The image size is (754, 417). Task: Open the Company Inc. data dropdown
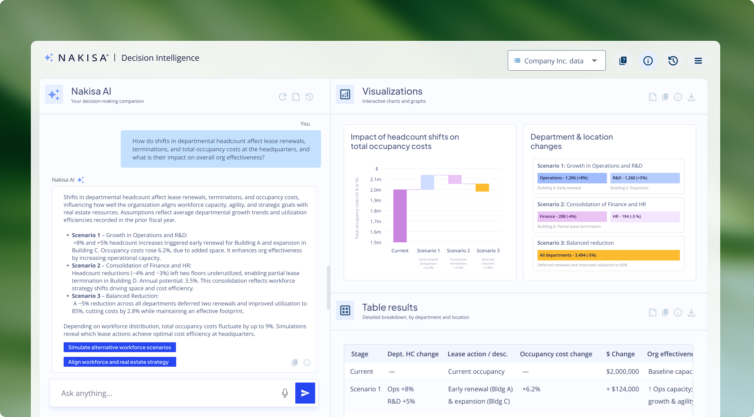[556, 61]
